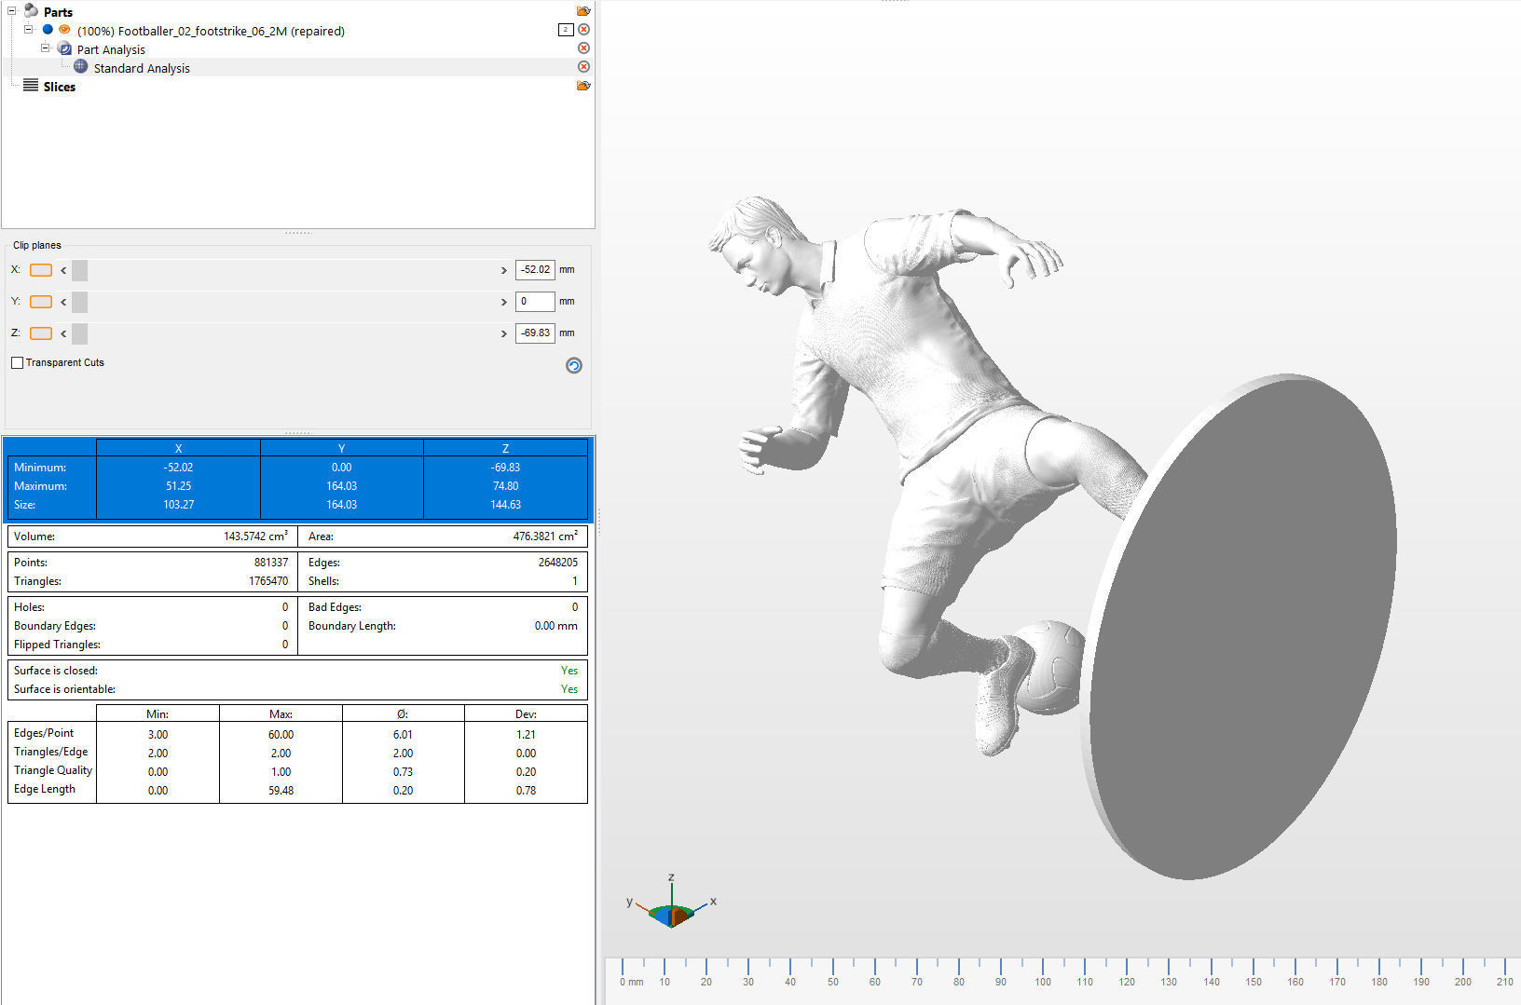
Task: Click the X clip plane decrease arrow
Action: click(63, 270)
